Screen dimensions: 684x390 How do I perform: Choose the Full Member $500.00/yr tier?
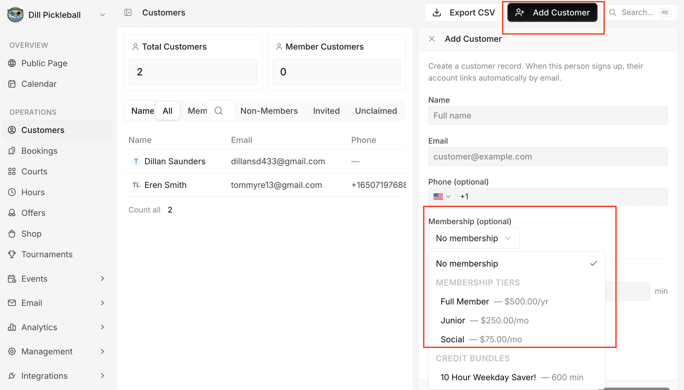tap(516, 302)
